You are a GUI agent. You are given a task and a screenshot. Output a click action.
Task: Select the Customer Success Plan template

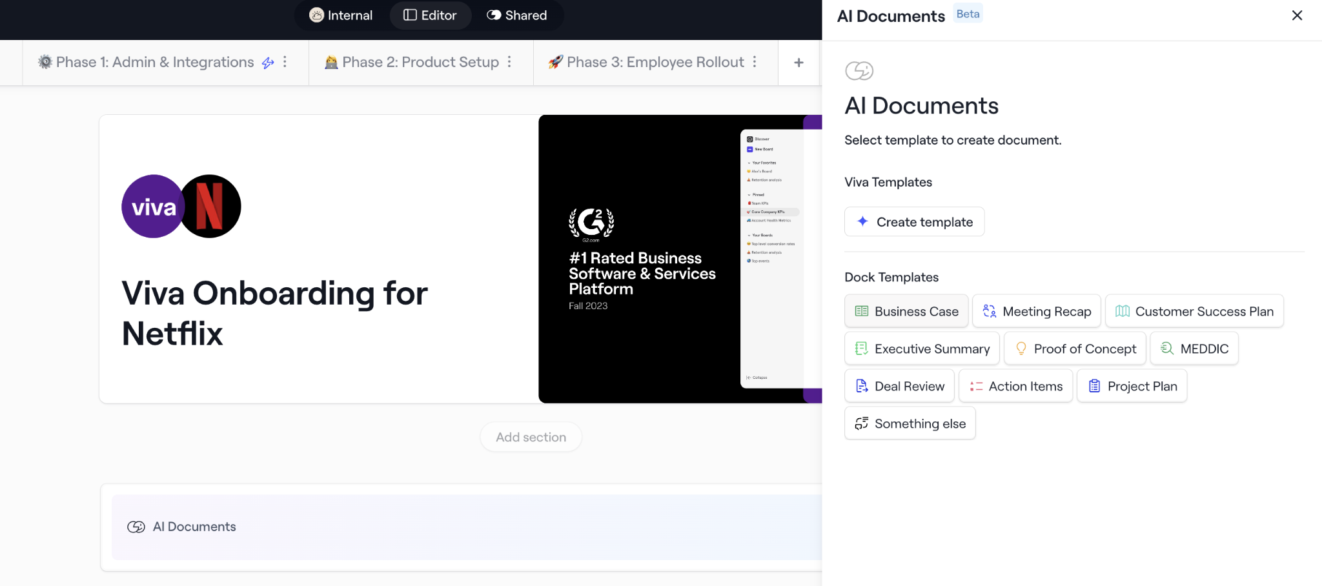tap(1194, 311)
